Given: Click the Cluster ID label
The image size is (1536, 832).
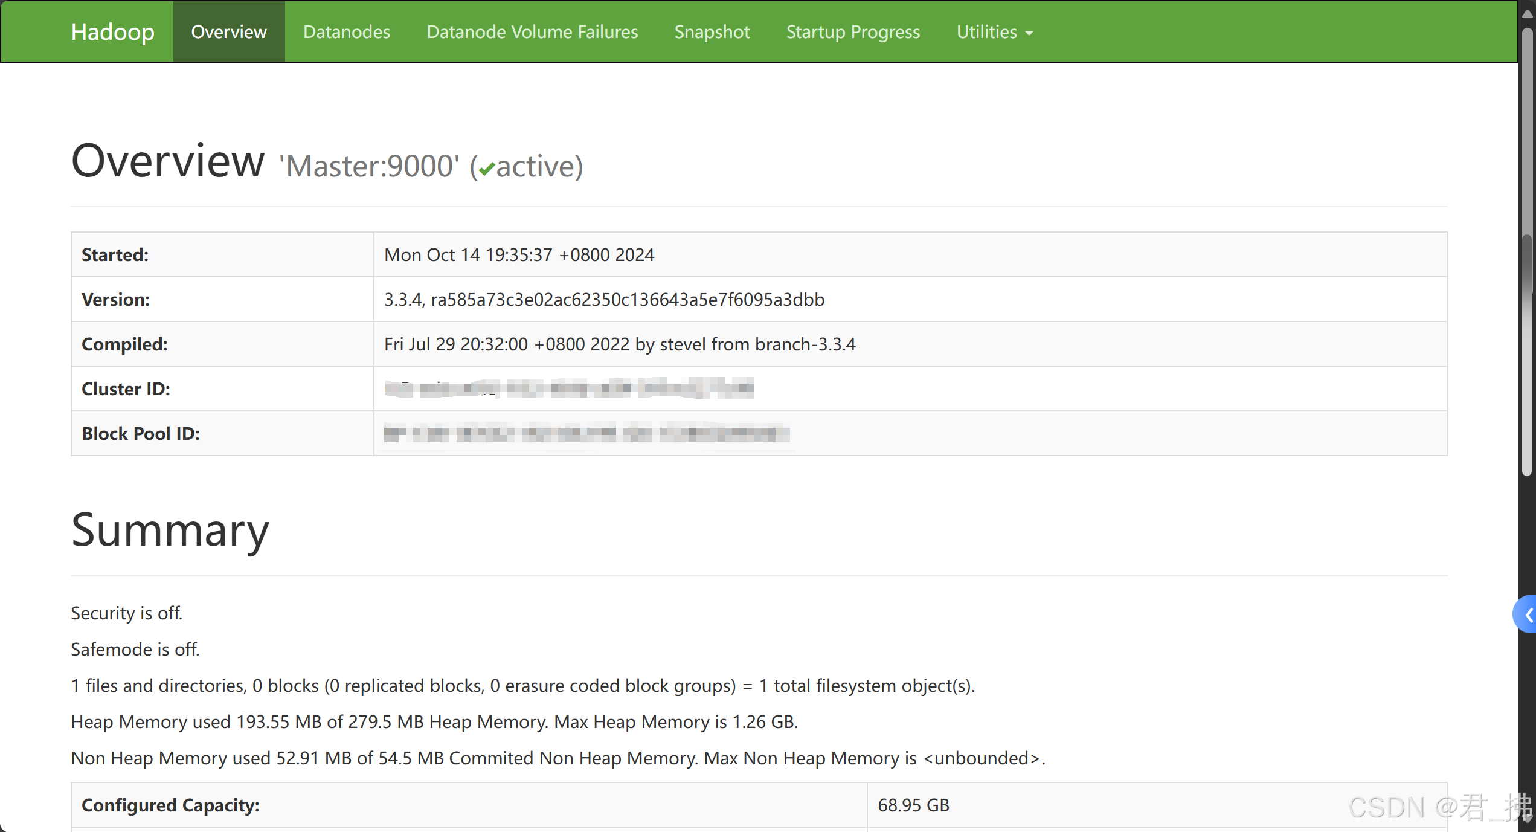Looking at the screenshot, I should coord(126,389).
